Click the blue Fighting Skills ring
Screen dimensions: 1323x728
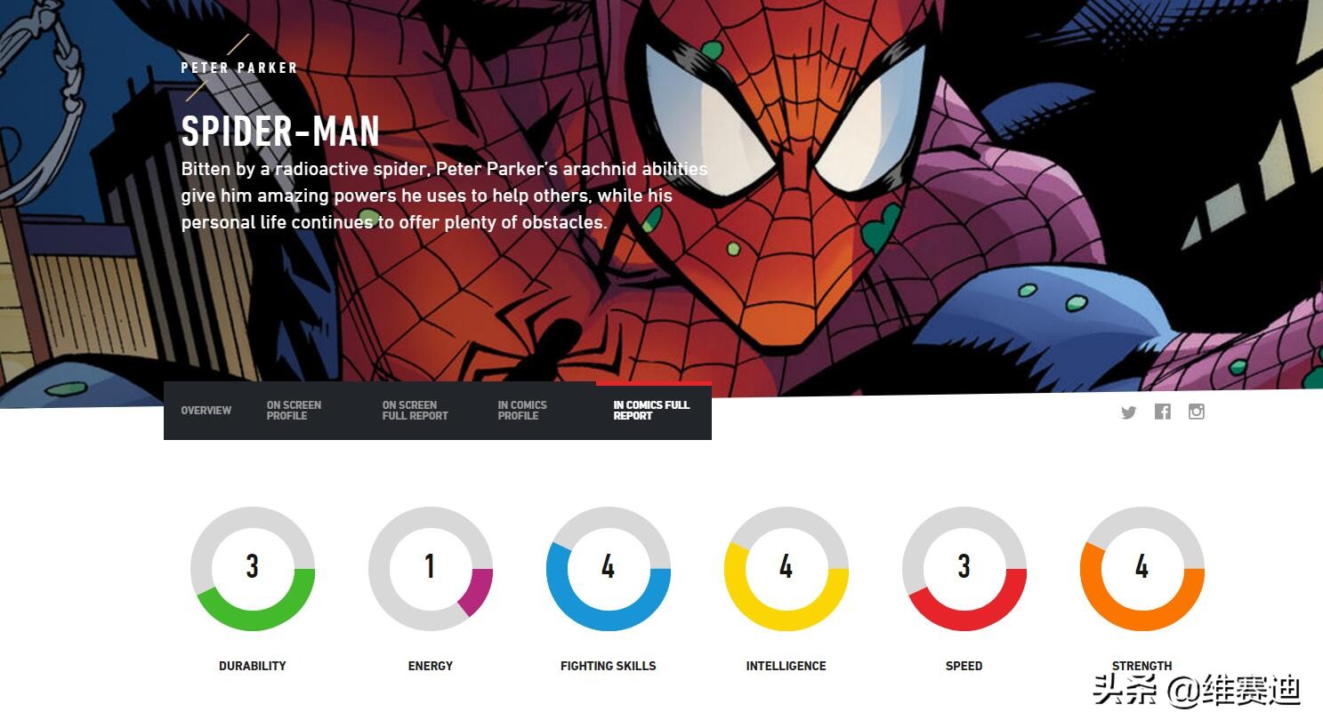[x=609, y=569]
